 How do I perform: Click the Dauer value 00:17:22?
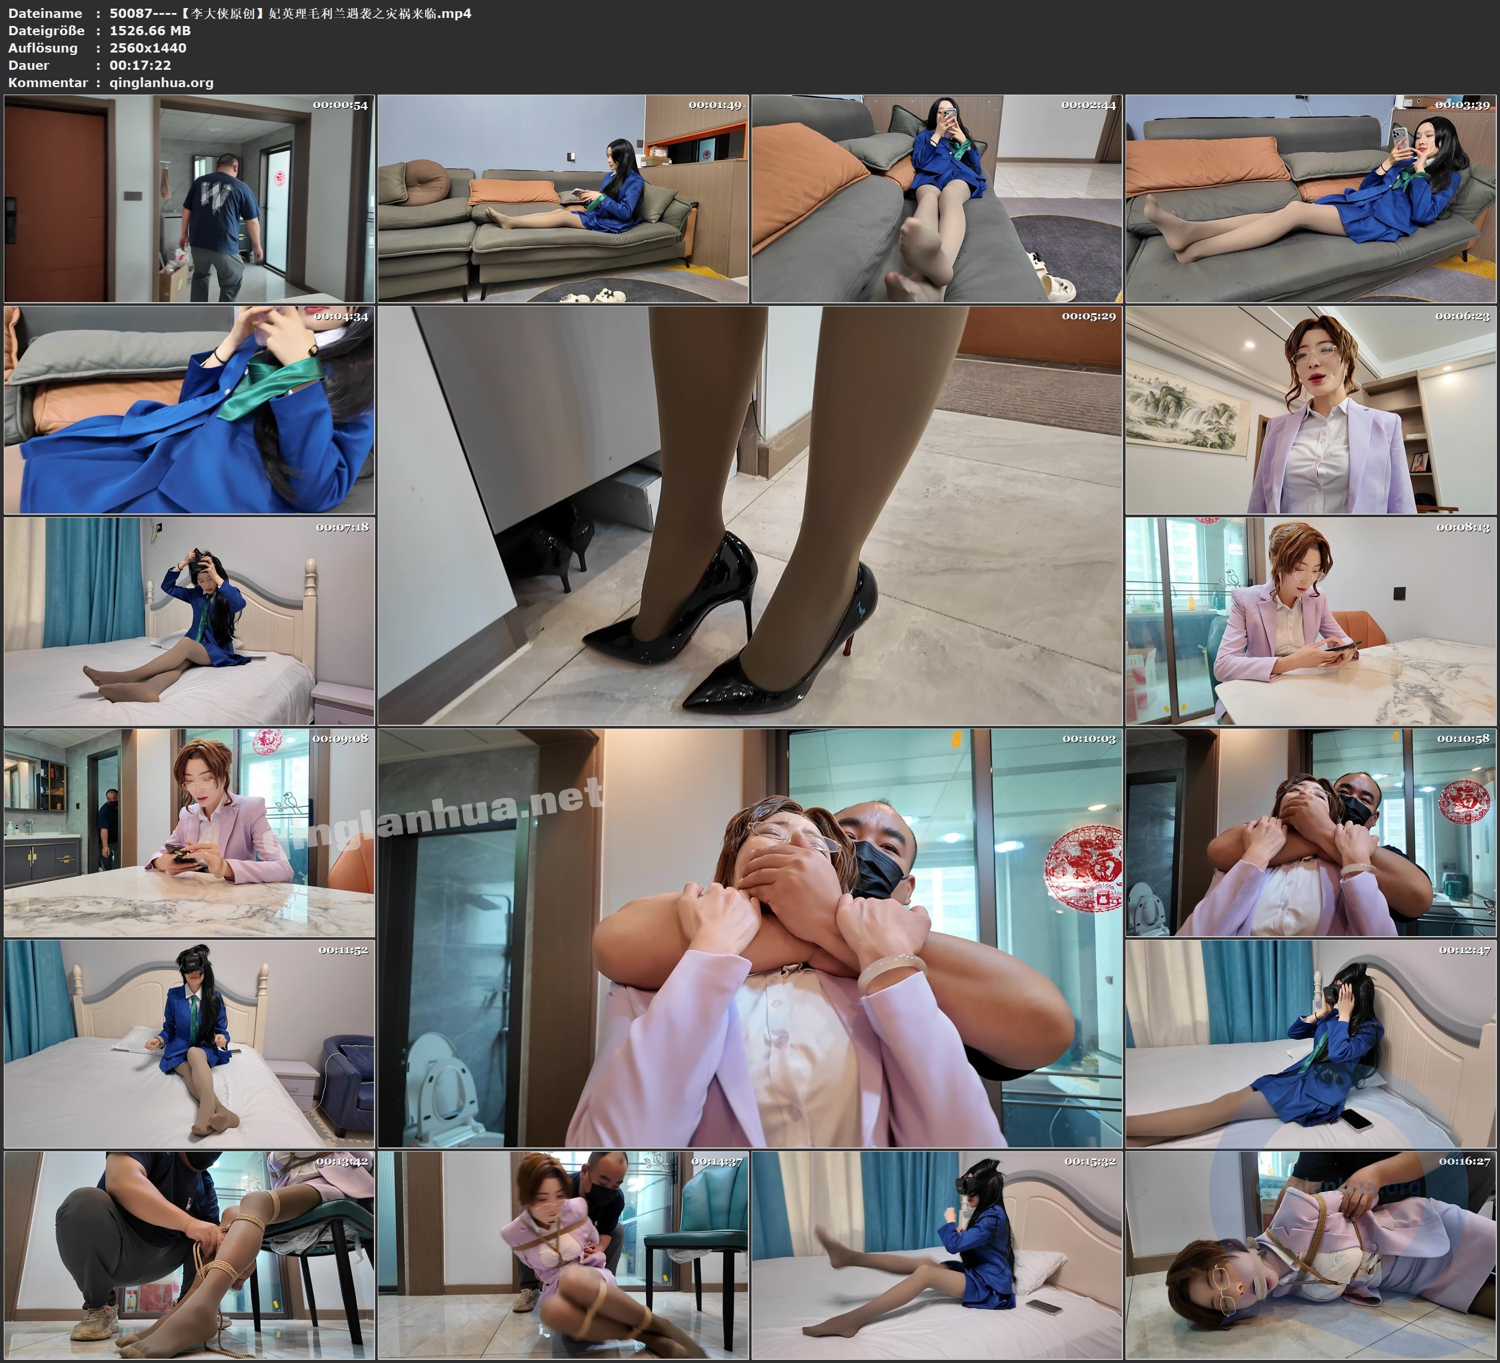coord(140,65)
